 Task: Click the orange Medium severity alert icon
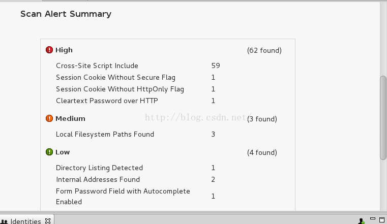49,118
